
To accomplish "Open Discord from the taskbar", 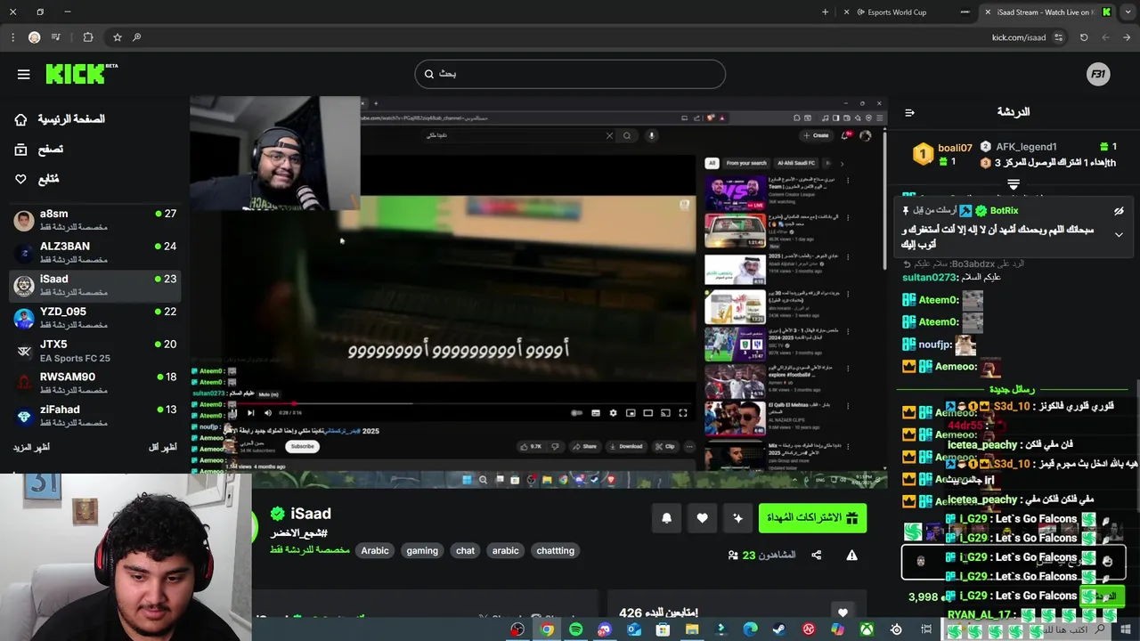I will point(605,629).
